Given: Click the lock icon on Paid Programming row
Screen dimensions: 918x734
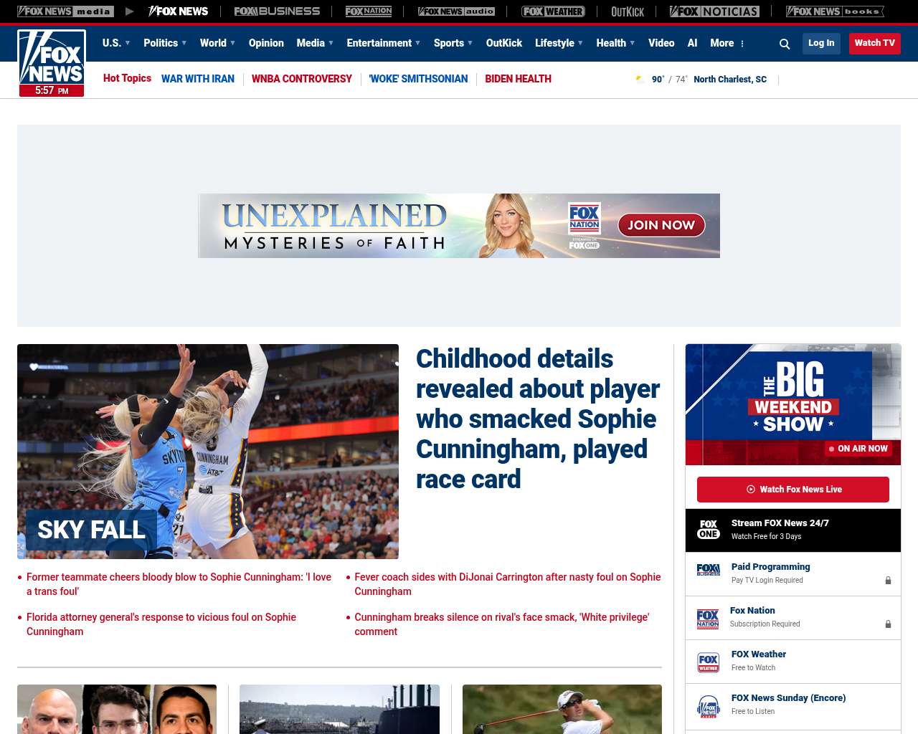Looking at the screenshot, I should coord(888,581).
